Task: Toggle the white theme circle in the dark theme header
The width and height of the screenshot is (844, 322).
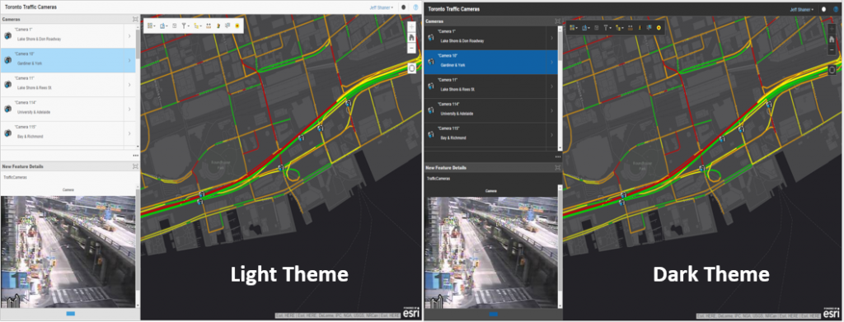Action: coord(824,9)
